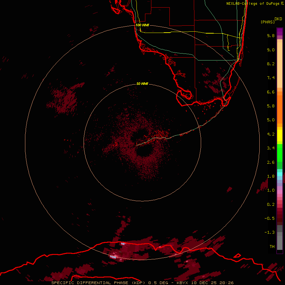Click the -0.5 value on the color scale

[x=269, y=218]
